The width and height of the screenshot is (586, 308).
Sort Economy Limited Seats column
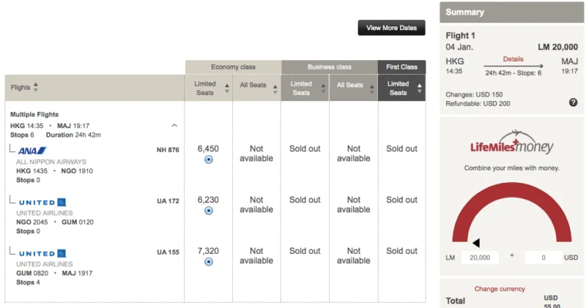click(227, 88)
